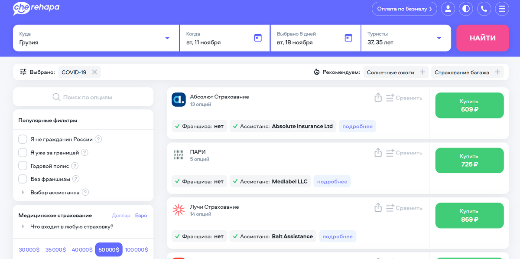Viewport: 520px width, 259px height.
Task: Open подробнее details for ПАРИ
Action: pyautogui.click(x=332, y=181)
